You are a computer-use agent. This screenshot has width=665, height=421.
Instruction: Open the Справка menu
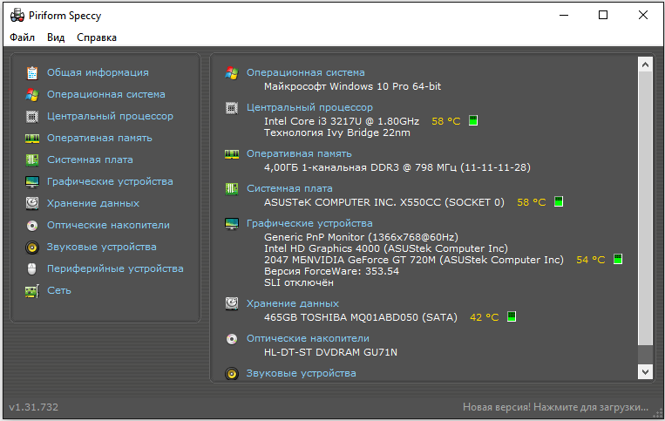pyautogui.click(x=97, y=37)
